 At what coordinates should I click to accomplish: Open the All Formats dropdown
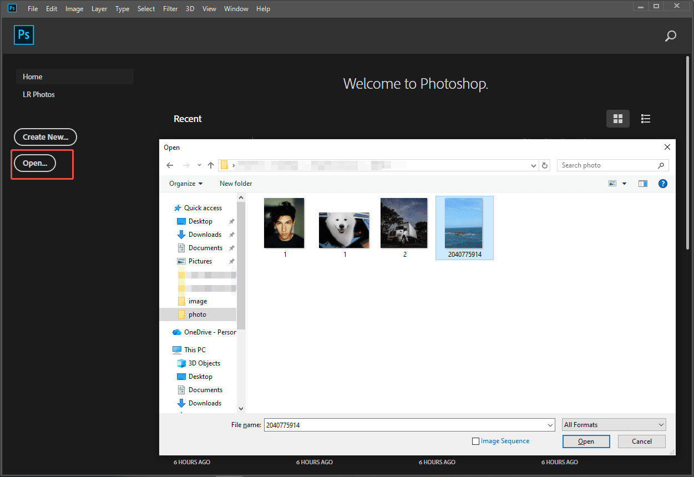[614, 424]
